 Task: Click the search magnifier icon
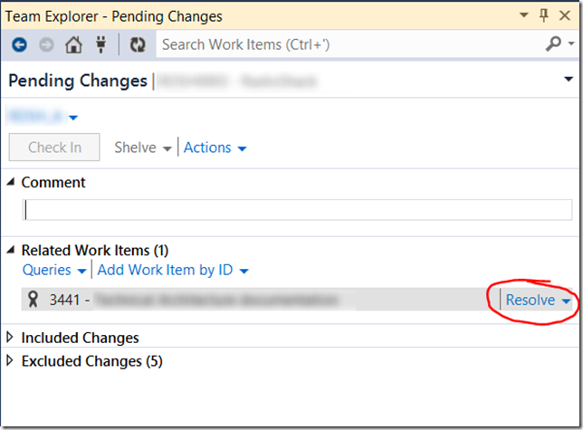553,43
